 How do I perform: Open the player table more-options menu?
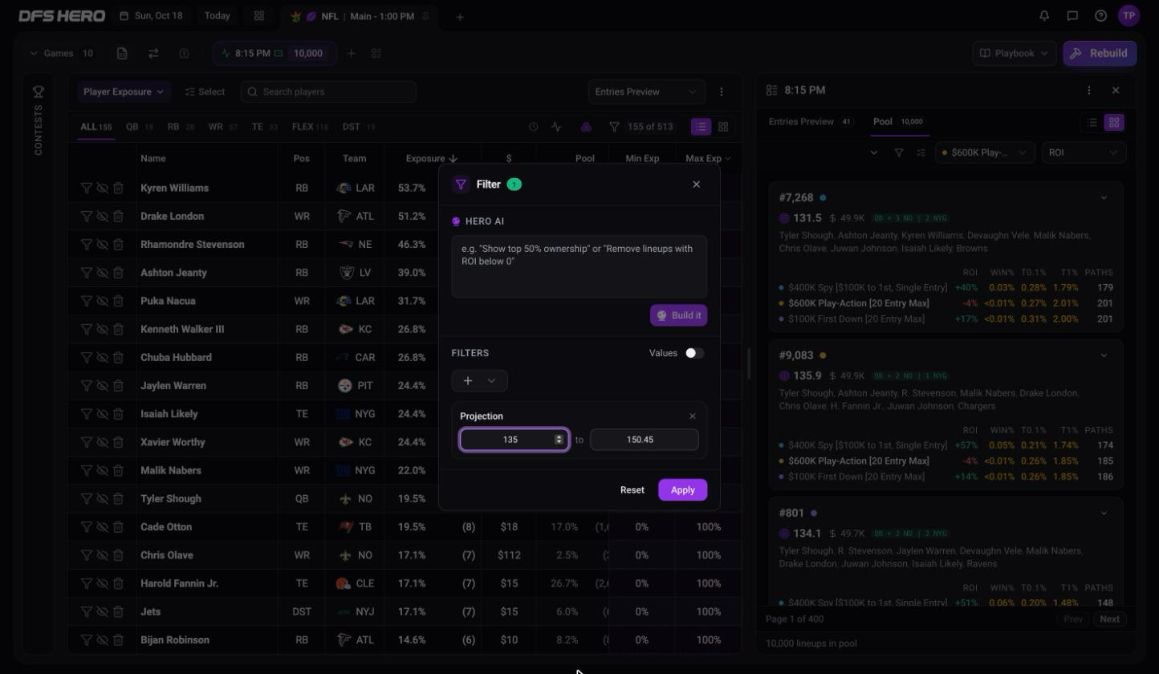click(722, 91)
